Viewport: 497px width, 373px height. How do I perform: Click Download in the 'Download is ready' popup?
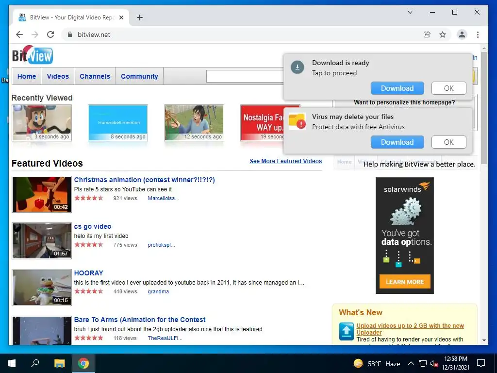pos(397,88)
